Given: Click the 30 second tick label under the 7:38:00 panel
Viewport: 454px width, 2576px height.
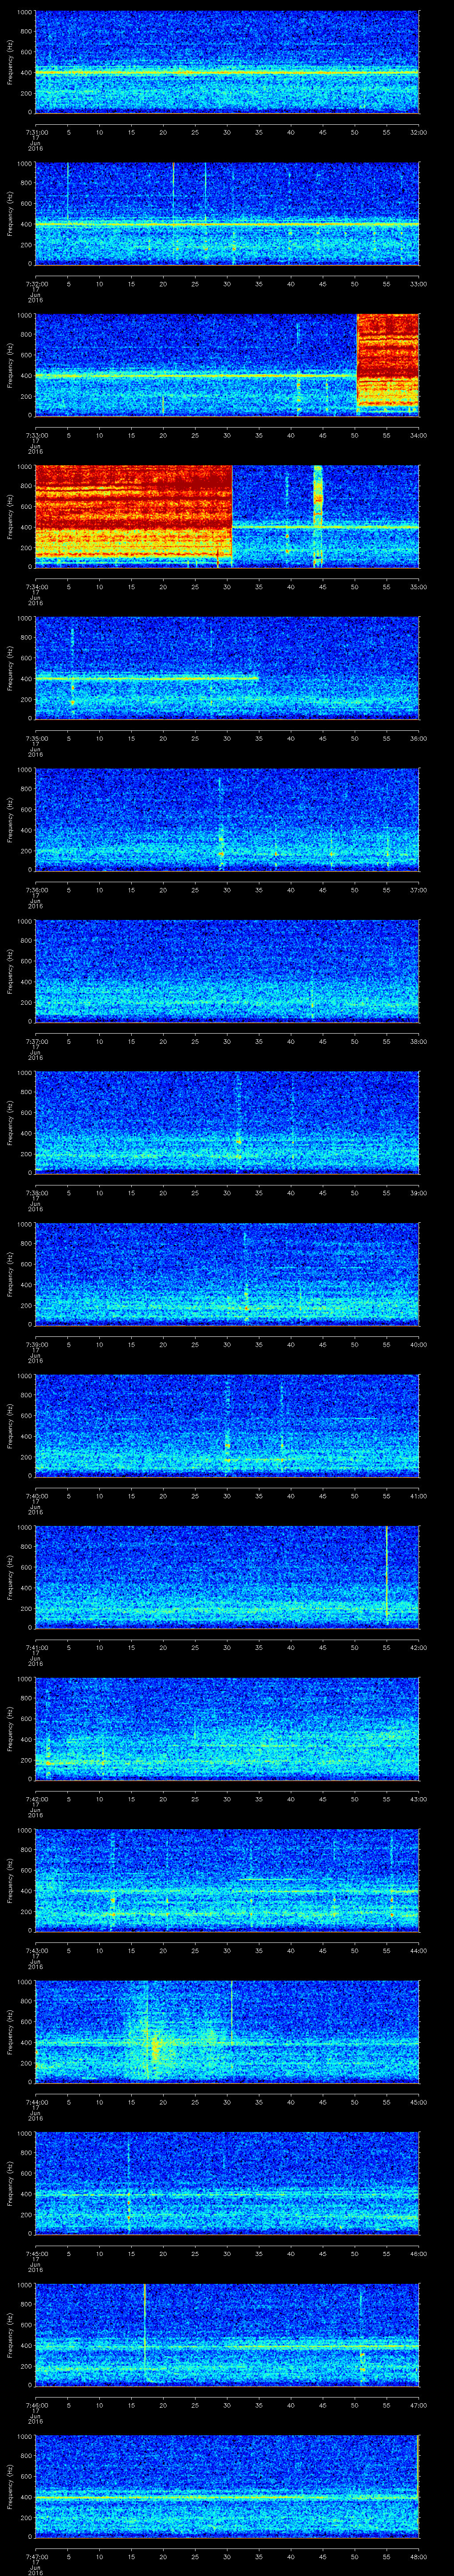Looking at the screenshot, I should [227, 1193].
